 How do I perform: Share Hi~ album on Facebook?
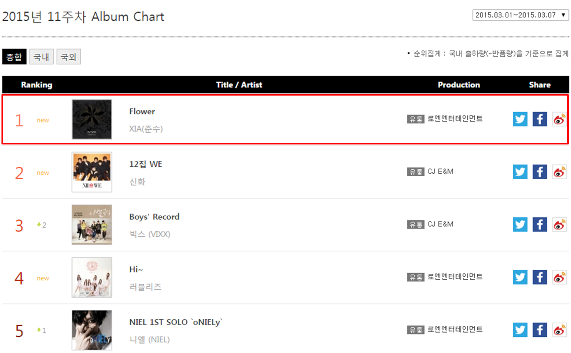[540, 277]
